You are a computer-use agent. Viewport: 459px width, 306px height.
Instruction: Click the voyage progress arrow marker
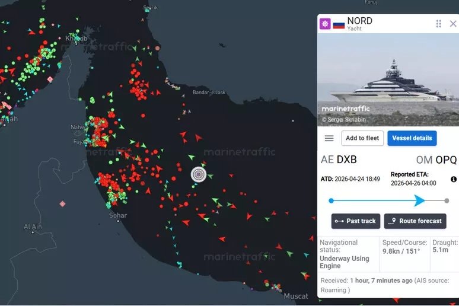coord(419,200)
